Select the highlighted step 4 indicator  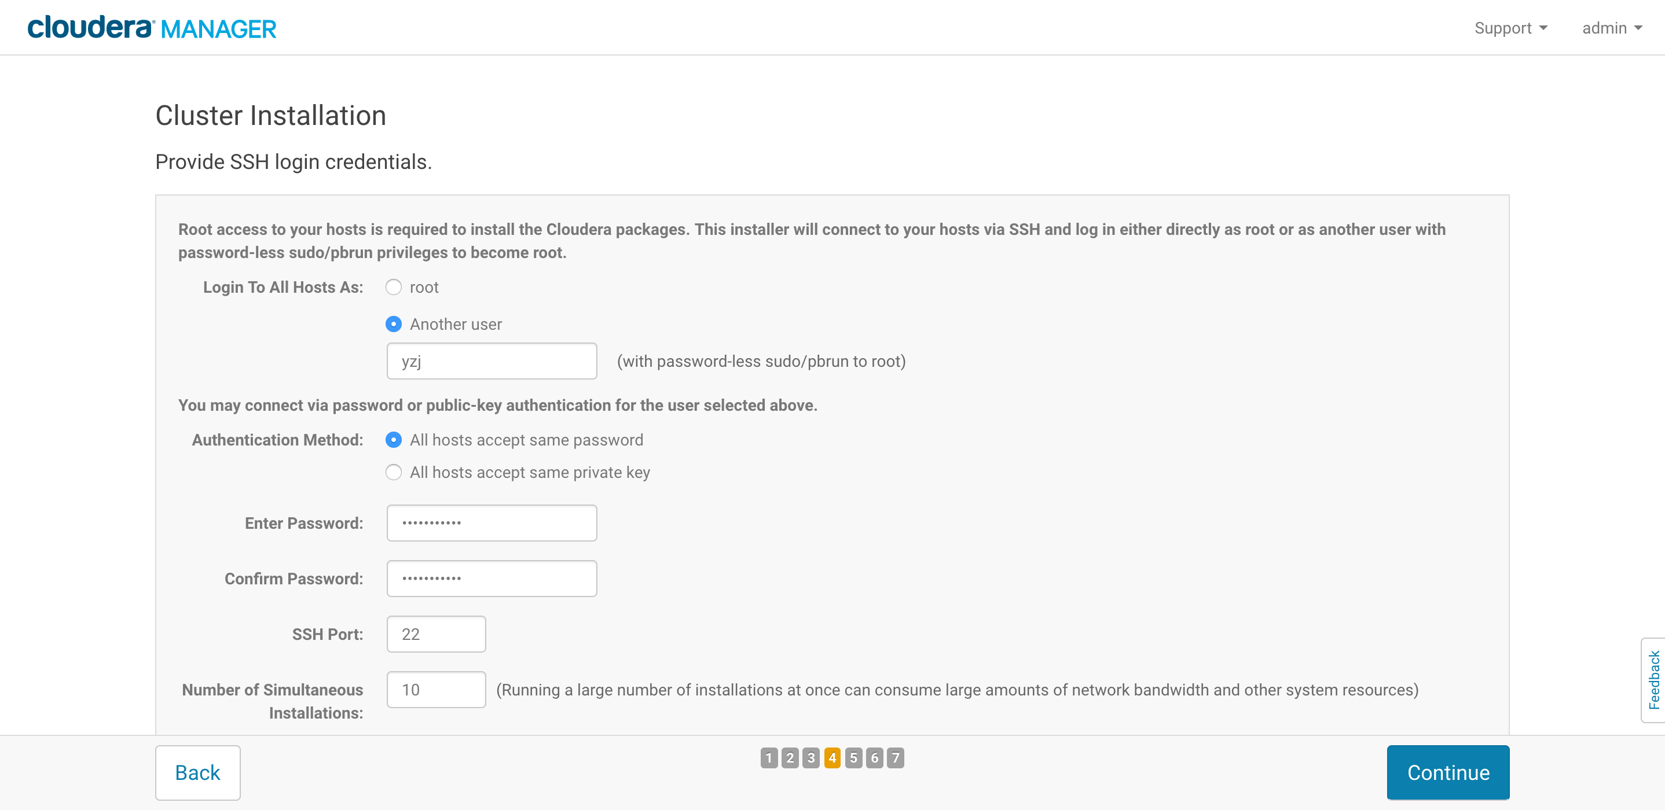[x=832, y=757]
